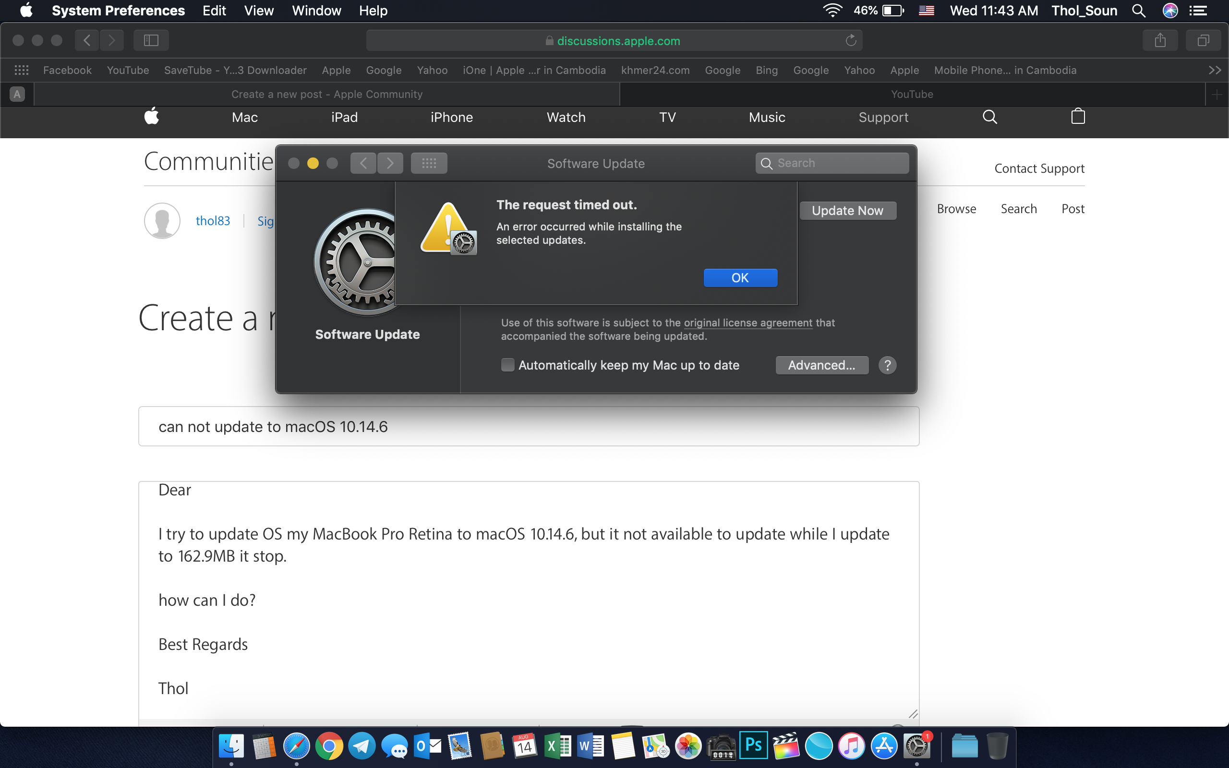This screenshot has height=768, width=1229.
Task: Click the Apple site search magnifier icon
Action: [989, 117]
